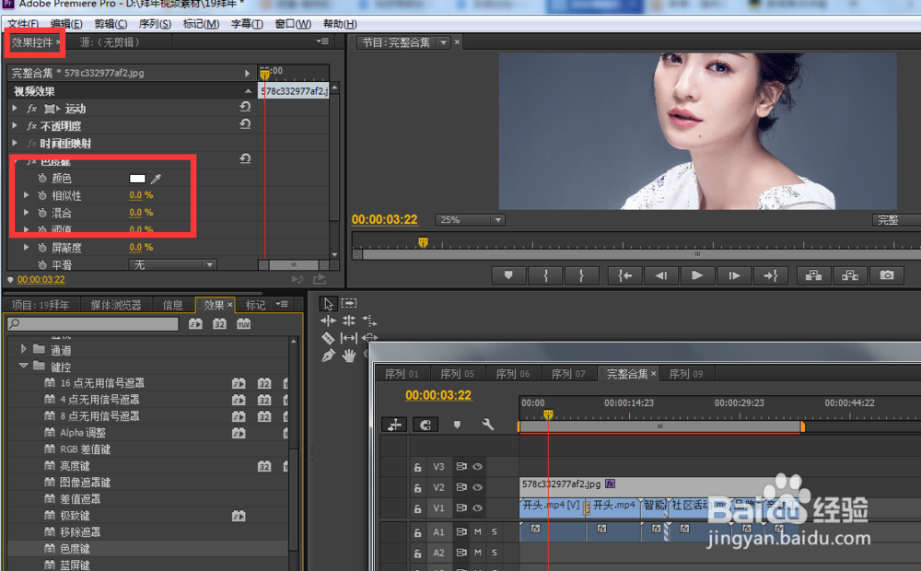Select the Ripple Edit tool
Screen dimensions: 921x571
328,320
